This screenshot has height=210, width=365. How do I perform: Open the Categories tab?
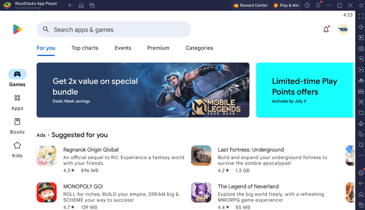(199, 48)
